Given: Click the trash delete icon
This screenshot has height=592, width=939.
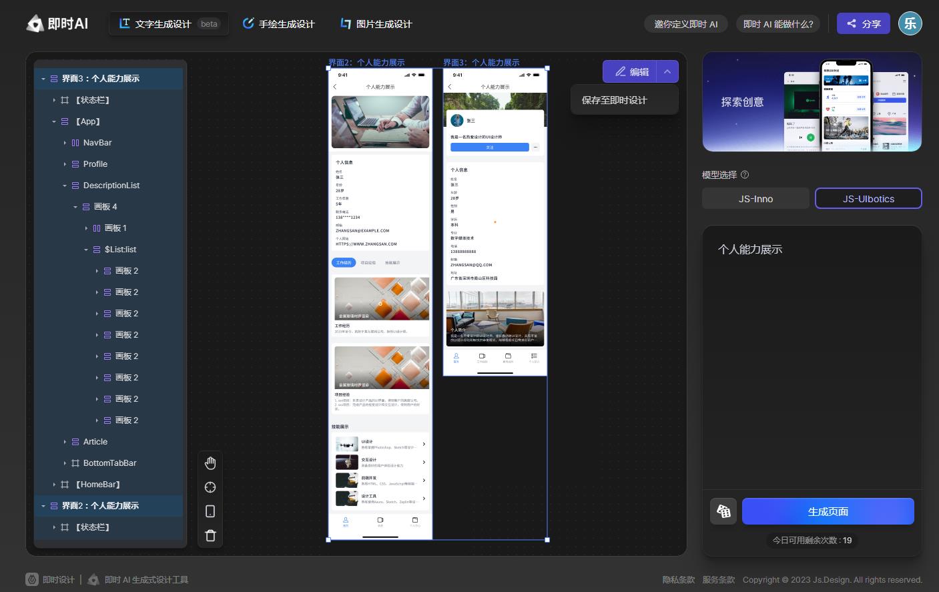Looking at the screenshot, I should [210, 535].
